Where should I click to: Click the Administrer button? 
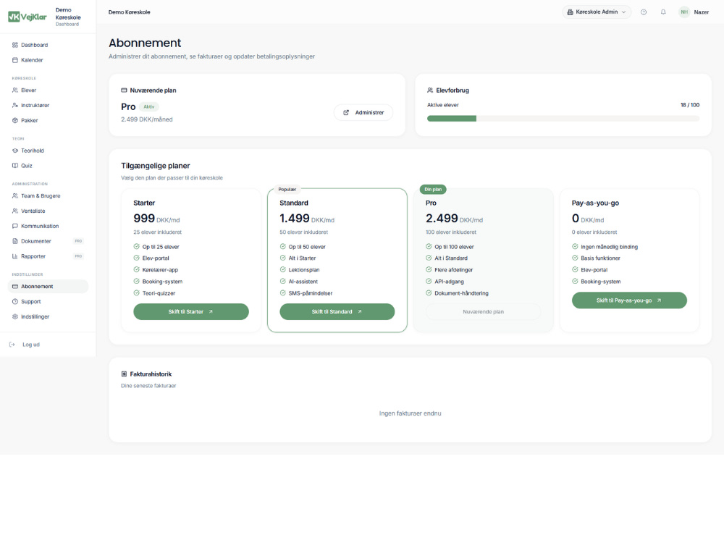point(363,113)
